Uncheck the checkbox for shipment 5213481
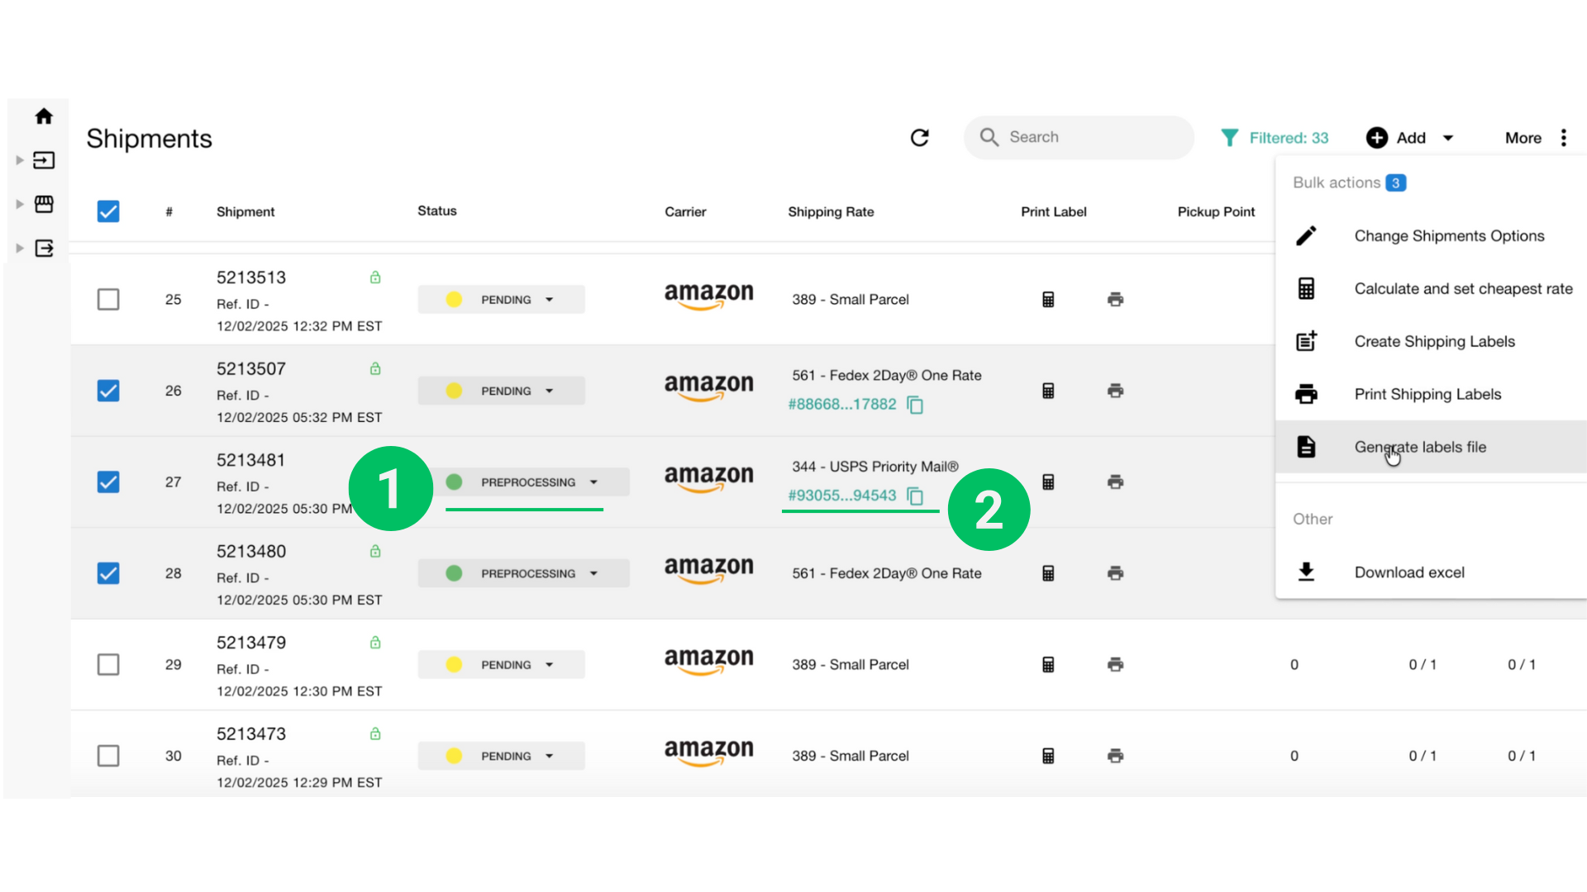The width and height of the screenshot is (1587, 892). tap(108, 482)
